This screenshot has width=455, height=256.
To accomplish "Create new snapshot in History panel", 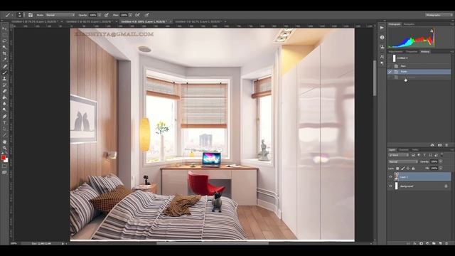I will pos(439,145).
